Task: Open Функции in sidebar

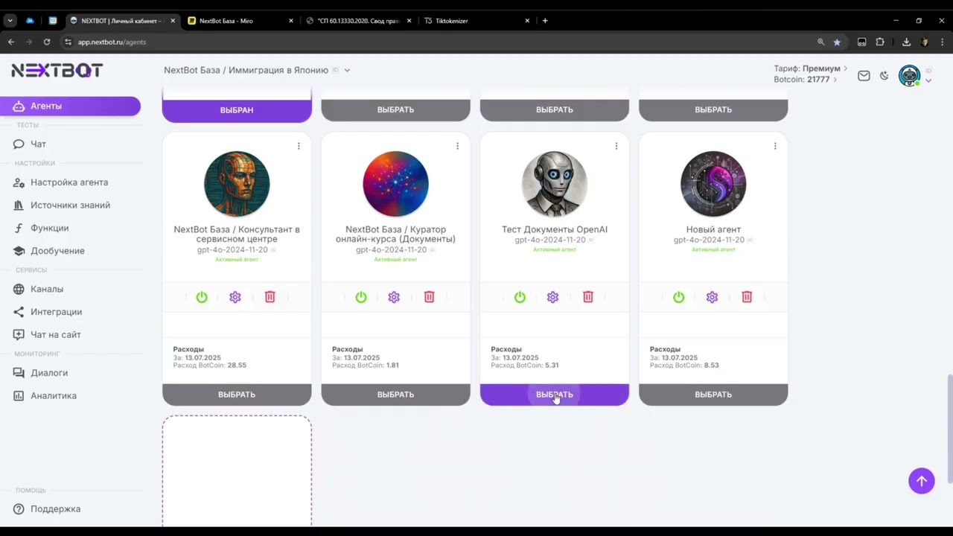Action: click(49, 228)
